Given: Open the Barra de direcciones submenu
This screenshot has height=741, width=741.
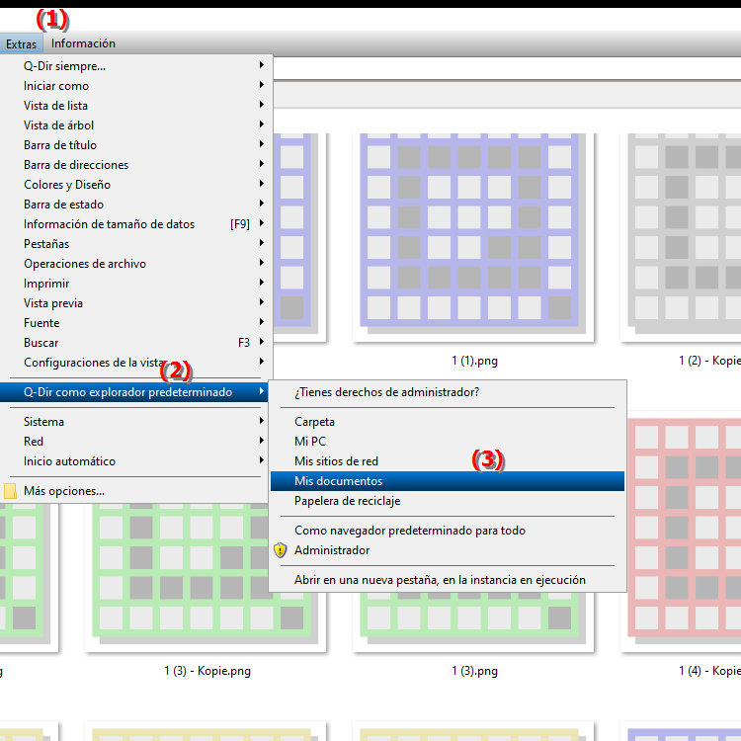Looking at the screenshot, I should [136, 165].
